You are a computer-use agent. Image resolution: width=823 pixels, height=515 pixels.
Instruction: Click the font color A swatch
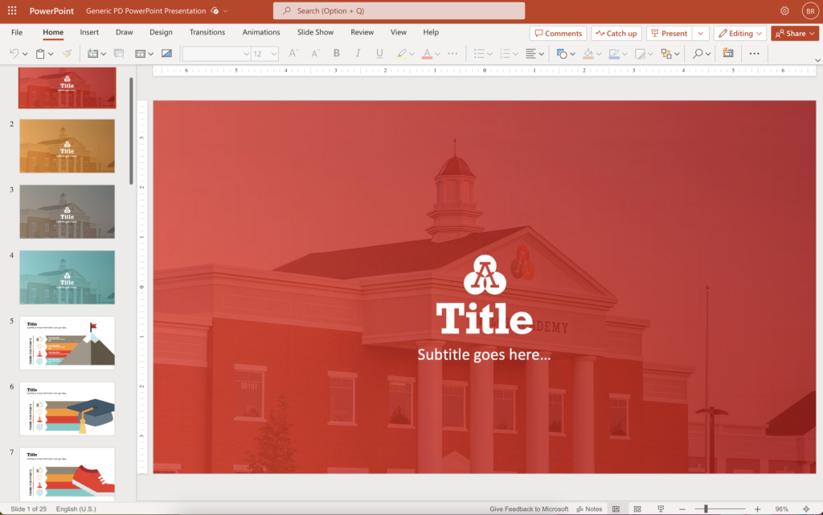[x=427, y=54]
